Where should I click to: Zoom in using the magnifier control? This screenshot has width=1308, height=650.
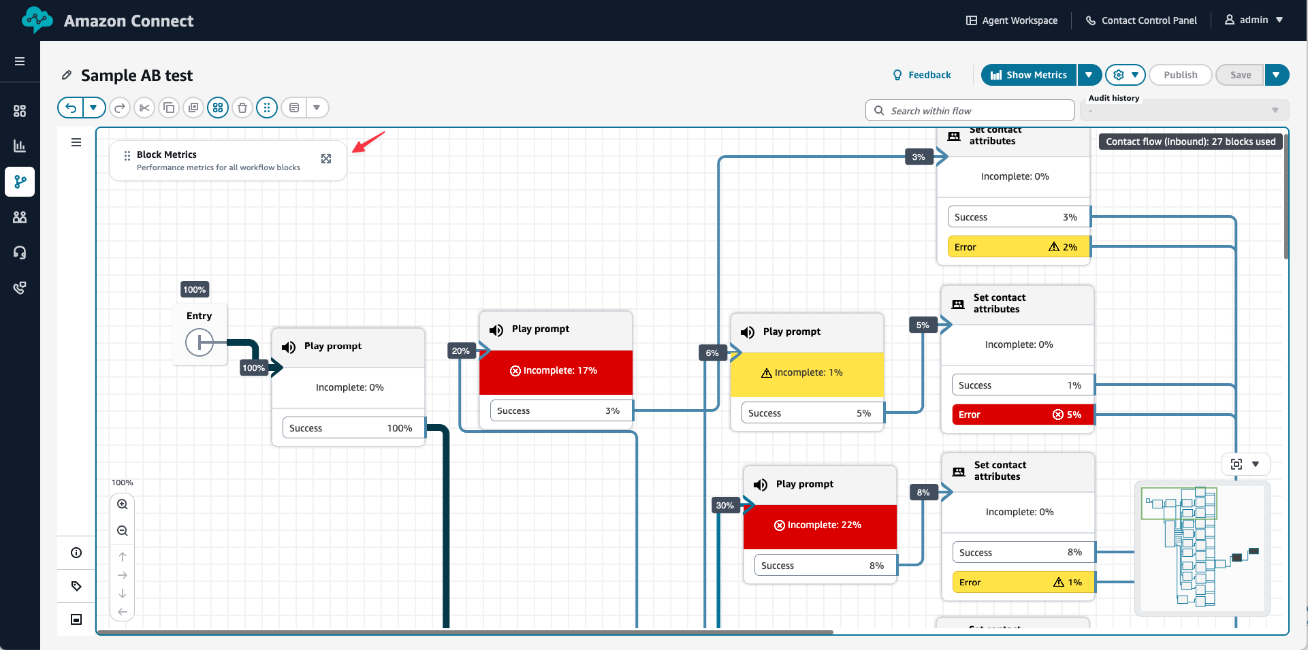[x=123, y=504]
